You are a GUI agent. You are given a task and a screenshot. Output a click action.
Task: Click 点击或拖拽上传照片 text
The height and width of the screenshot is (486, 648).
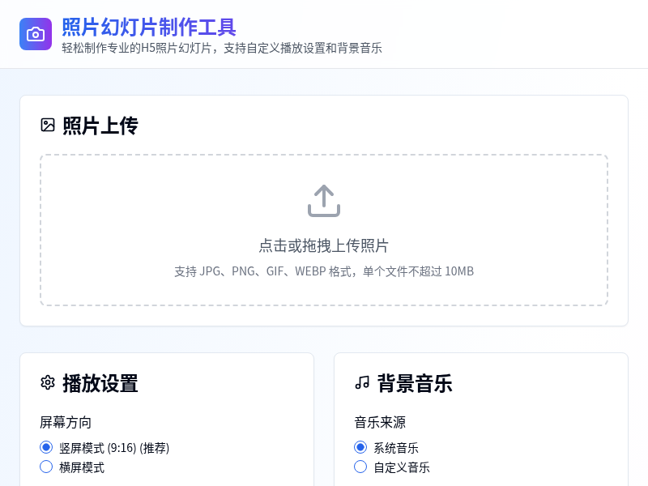coord(324,245)
